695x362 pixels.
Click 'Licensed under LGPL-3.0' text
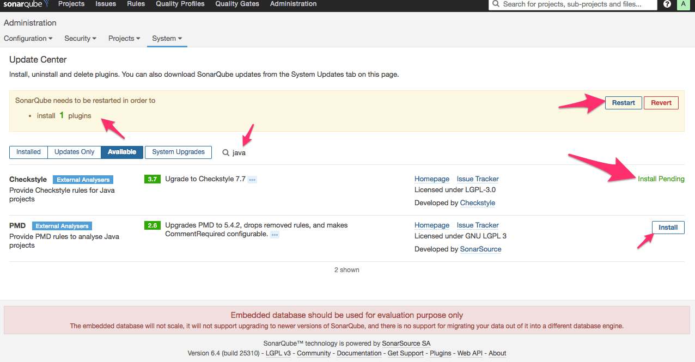(x=455, y=190)
